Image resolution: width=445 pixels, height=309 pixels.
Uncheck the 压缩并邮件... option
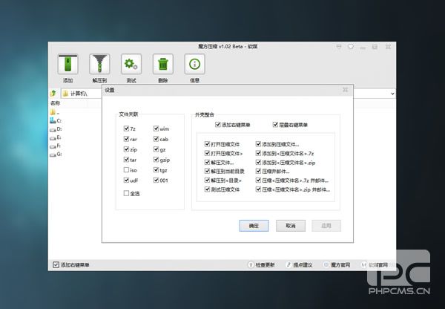tap(259, 171)
